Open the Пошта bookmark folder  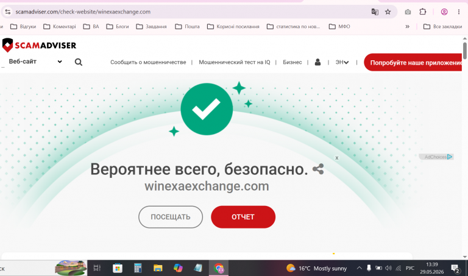tap(187, 27)
